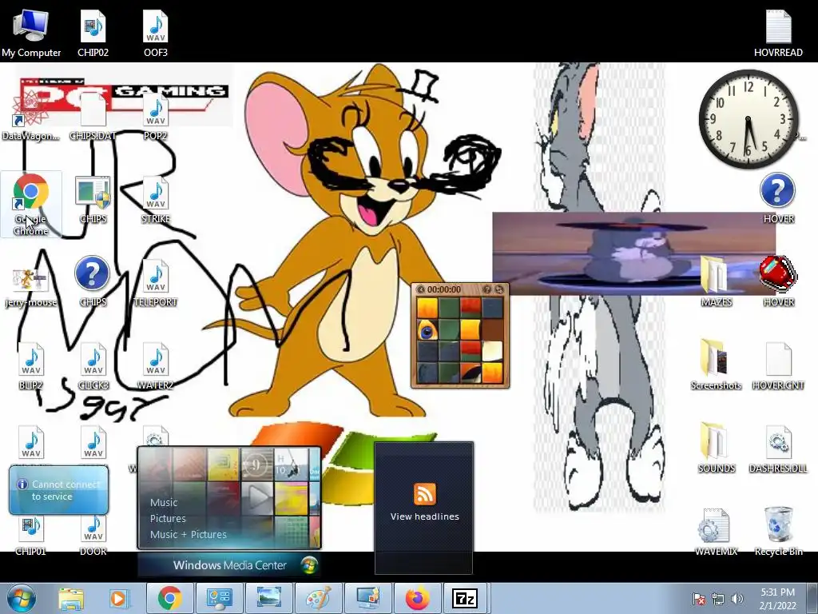Viewport: 818px width, 614px height.
Task: Open the HOVER help file icon
Action: [778, 198]
